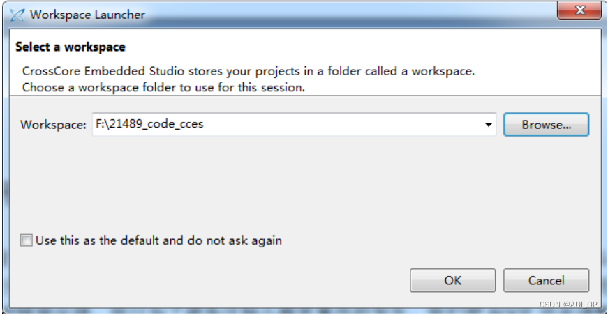Expand the Workspace path dropdown arrow

(x=488, y=125)
